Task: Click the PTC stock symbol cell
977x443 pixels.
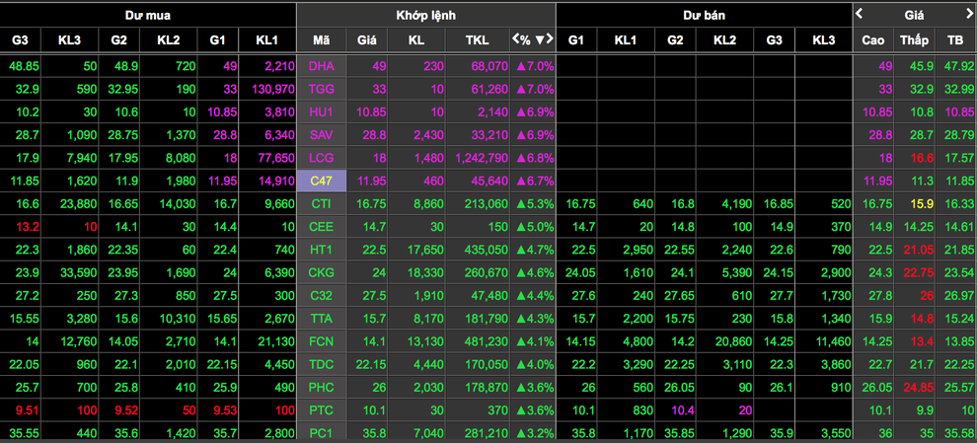Action: point(321,409)
